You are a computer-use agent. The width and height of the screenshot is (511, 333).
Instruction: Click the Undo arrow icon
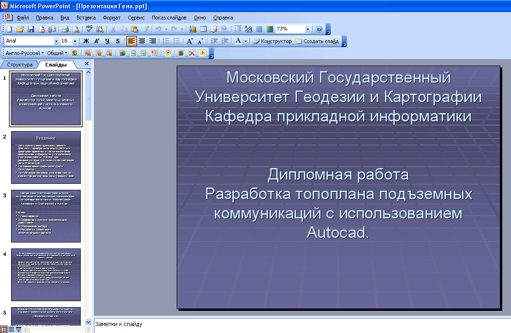coord(158,30)
